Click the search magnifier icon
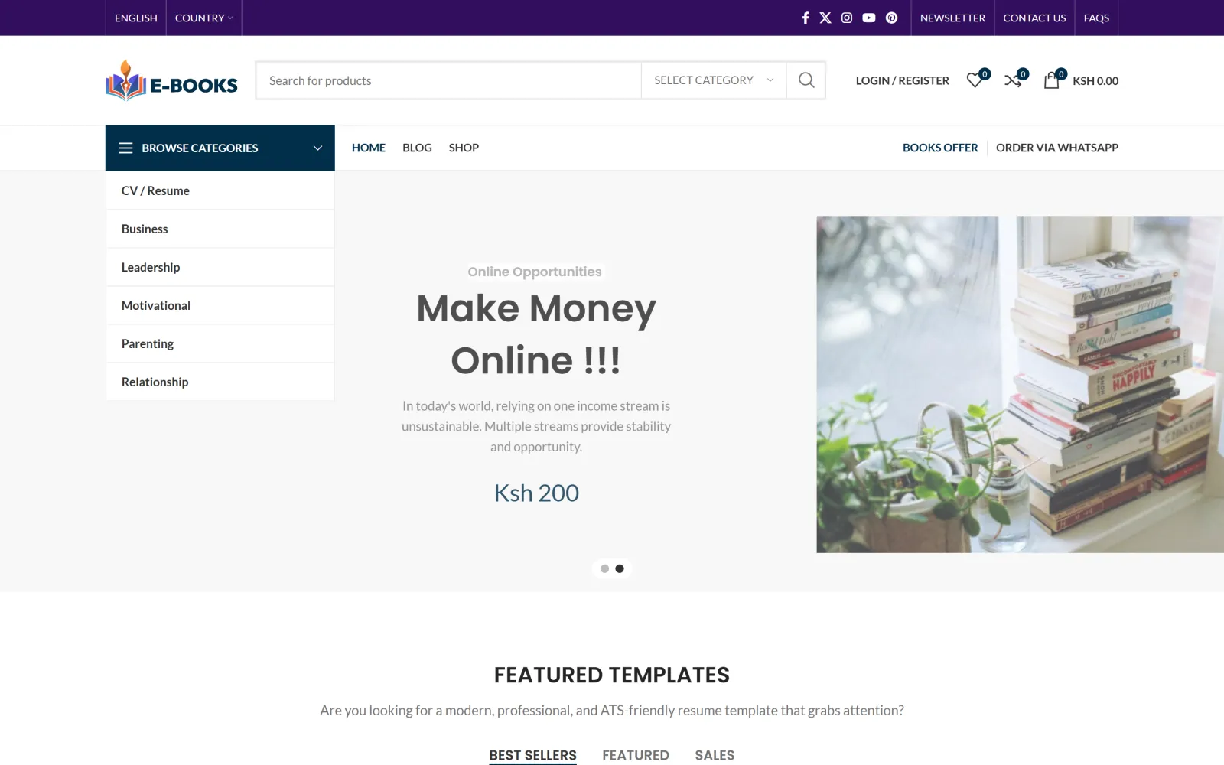This screenshot has width=1224, height=765. (x=806, y=80)
